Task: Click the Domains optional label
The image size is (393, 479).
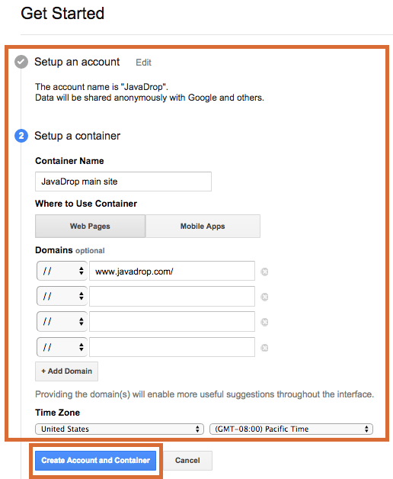Action: pos(70,250)
